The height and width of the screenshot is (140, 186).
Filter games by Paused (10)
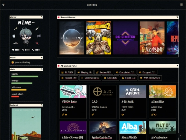(x=69, y=78)
